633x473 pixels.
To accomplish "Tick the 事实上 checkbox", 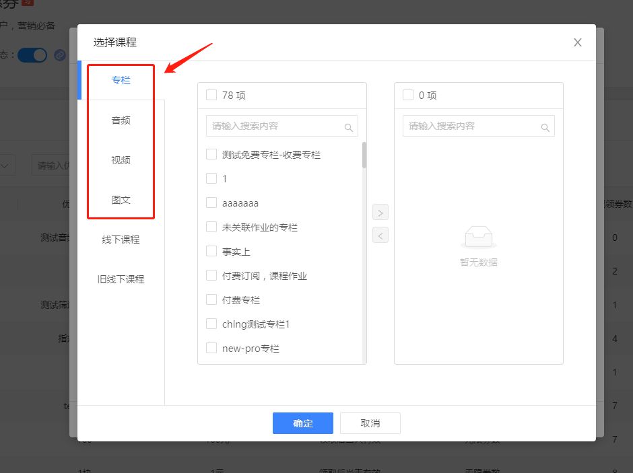I will pos(211,251).
